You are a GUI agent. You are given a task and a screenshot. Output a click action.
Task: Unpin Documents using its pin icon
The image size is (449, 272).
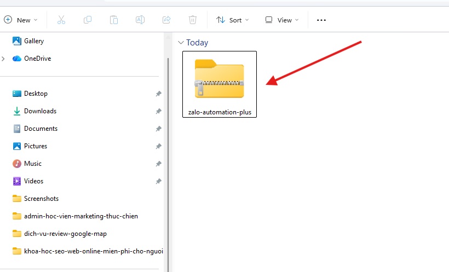click(159, 129)
